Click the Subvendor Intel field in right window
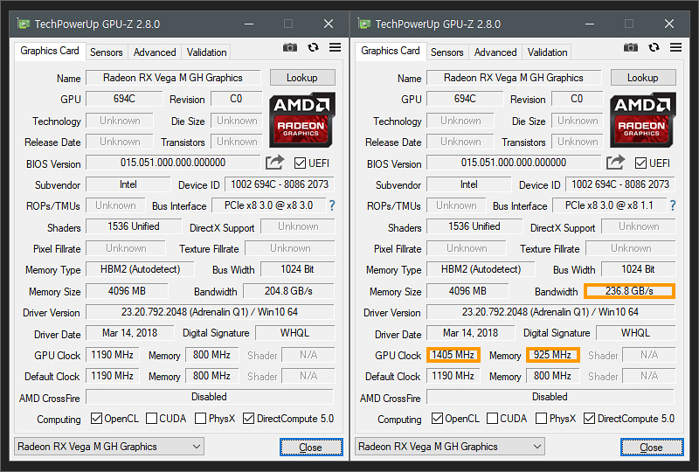The height and width of the screenshot is (472, 699). click(468, 184)
